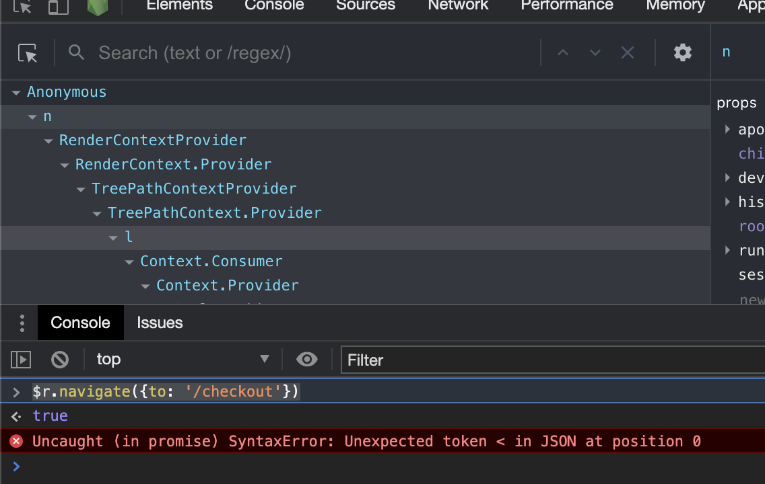The image size is (765, 484).
Task: Click the n component name in side panel header
Action: click(x=726, y=52)
